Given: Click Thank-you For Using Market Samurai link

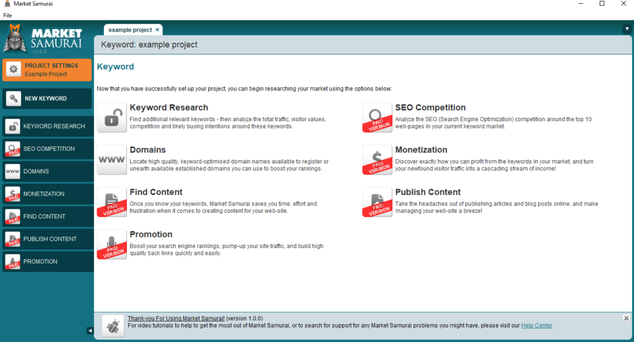Looking at the screenshot, I should tap(176, 318).
